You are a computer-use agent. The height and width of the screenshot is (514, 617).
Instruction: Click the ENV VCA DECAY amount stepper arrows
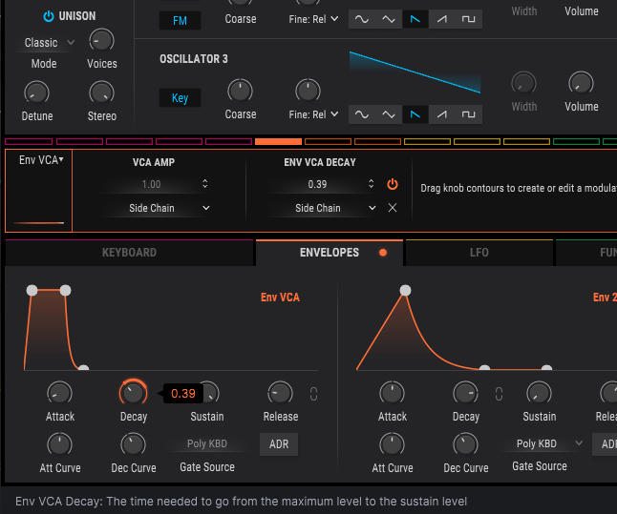pyautogui.click(x=372, y=184)
